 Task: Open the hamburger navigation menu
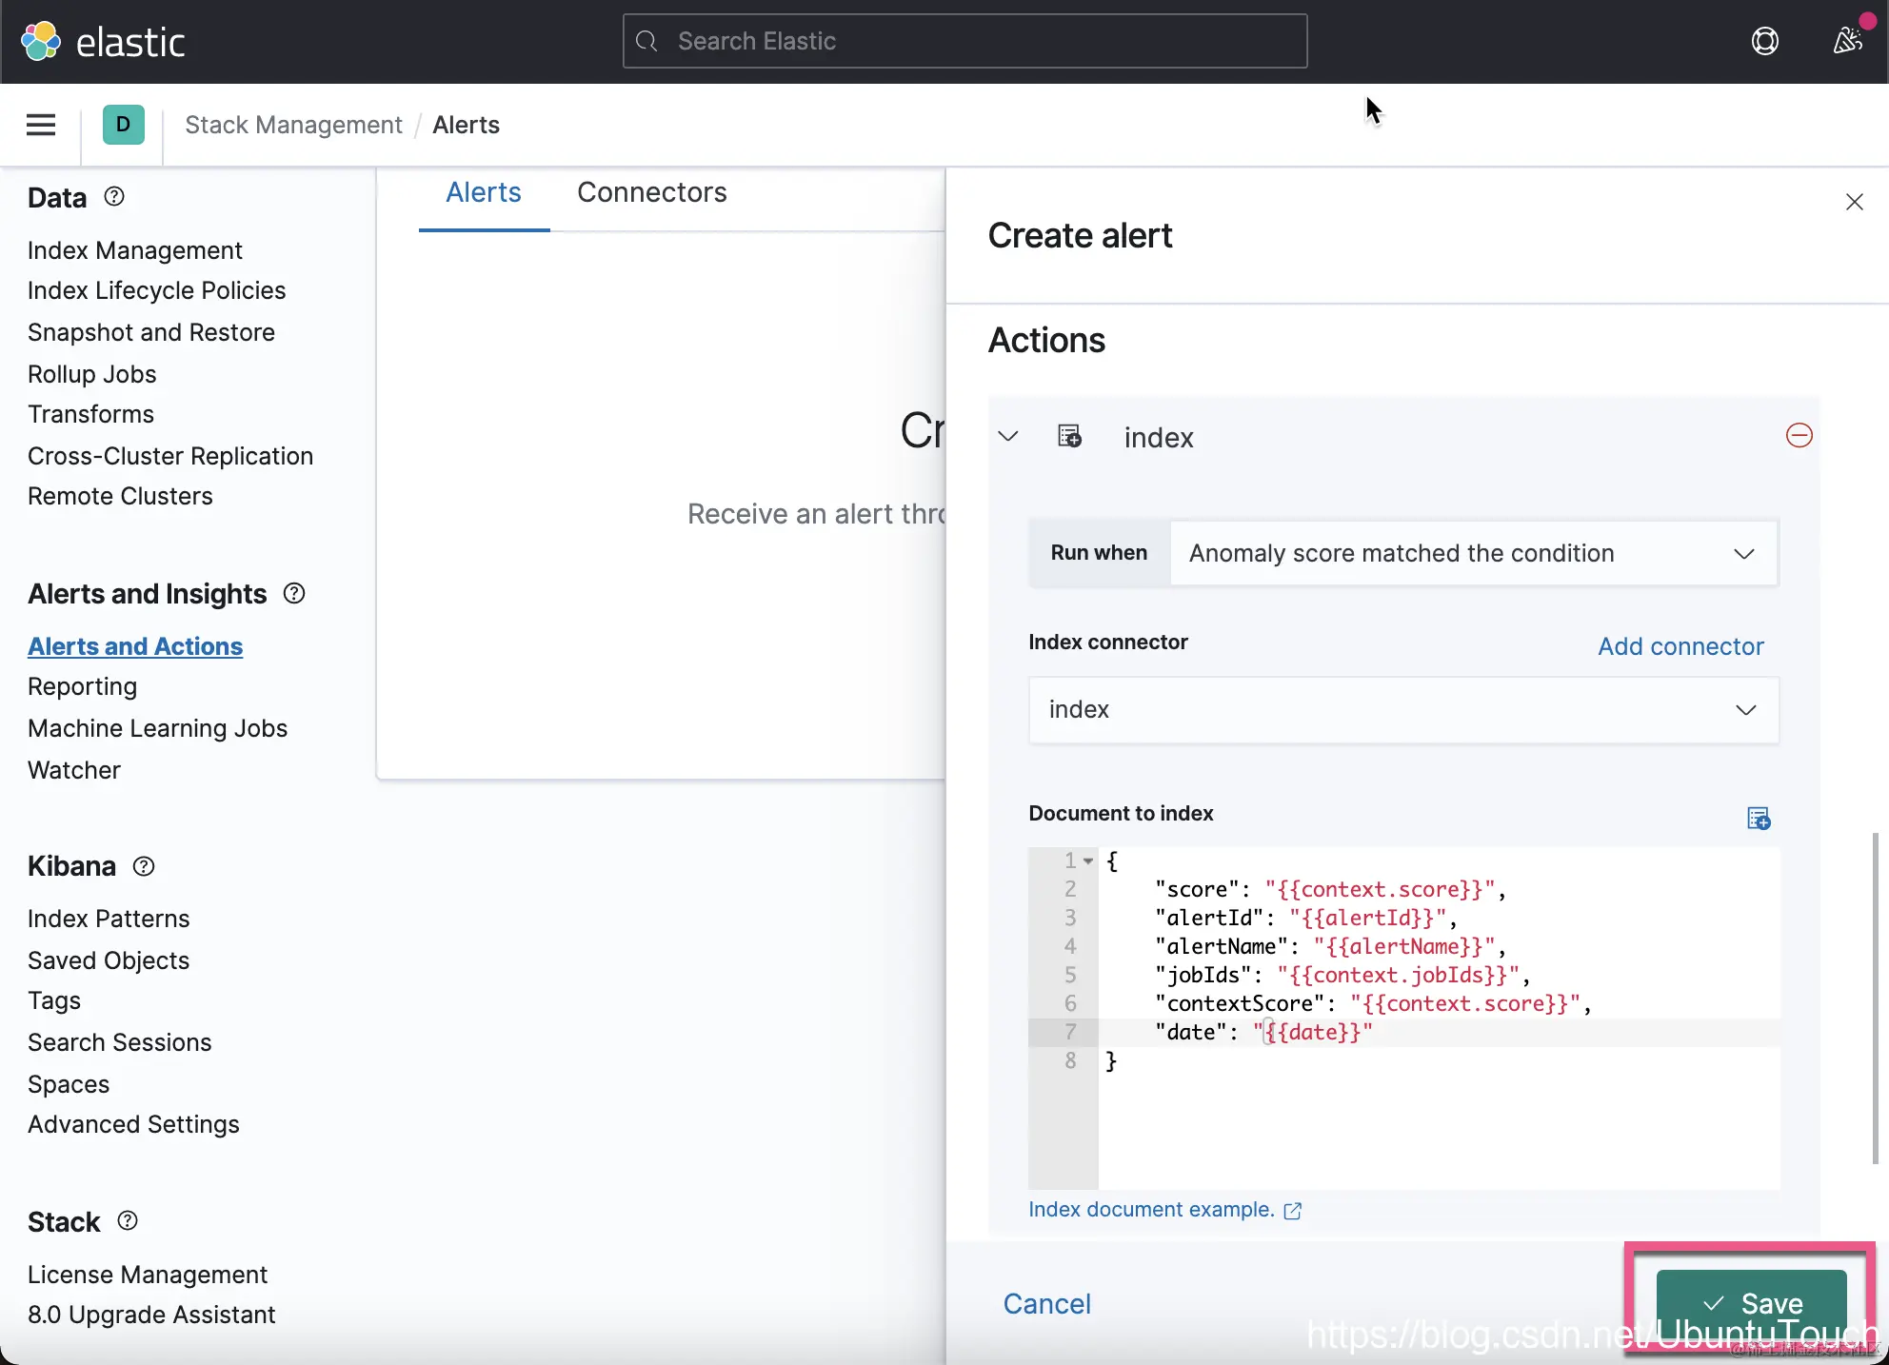point(41,125)
